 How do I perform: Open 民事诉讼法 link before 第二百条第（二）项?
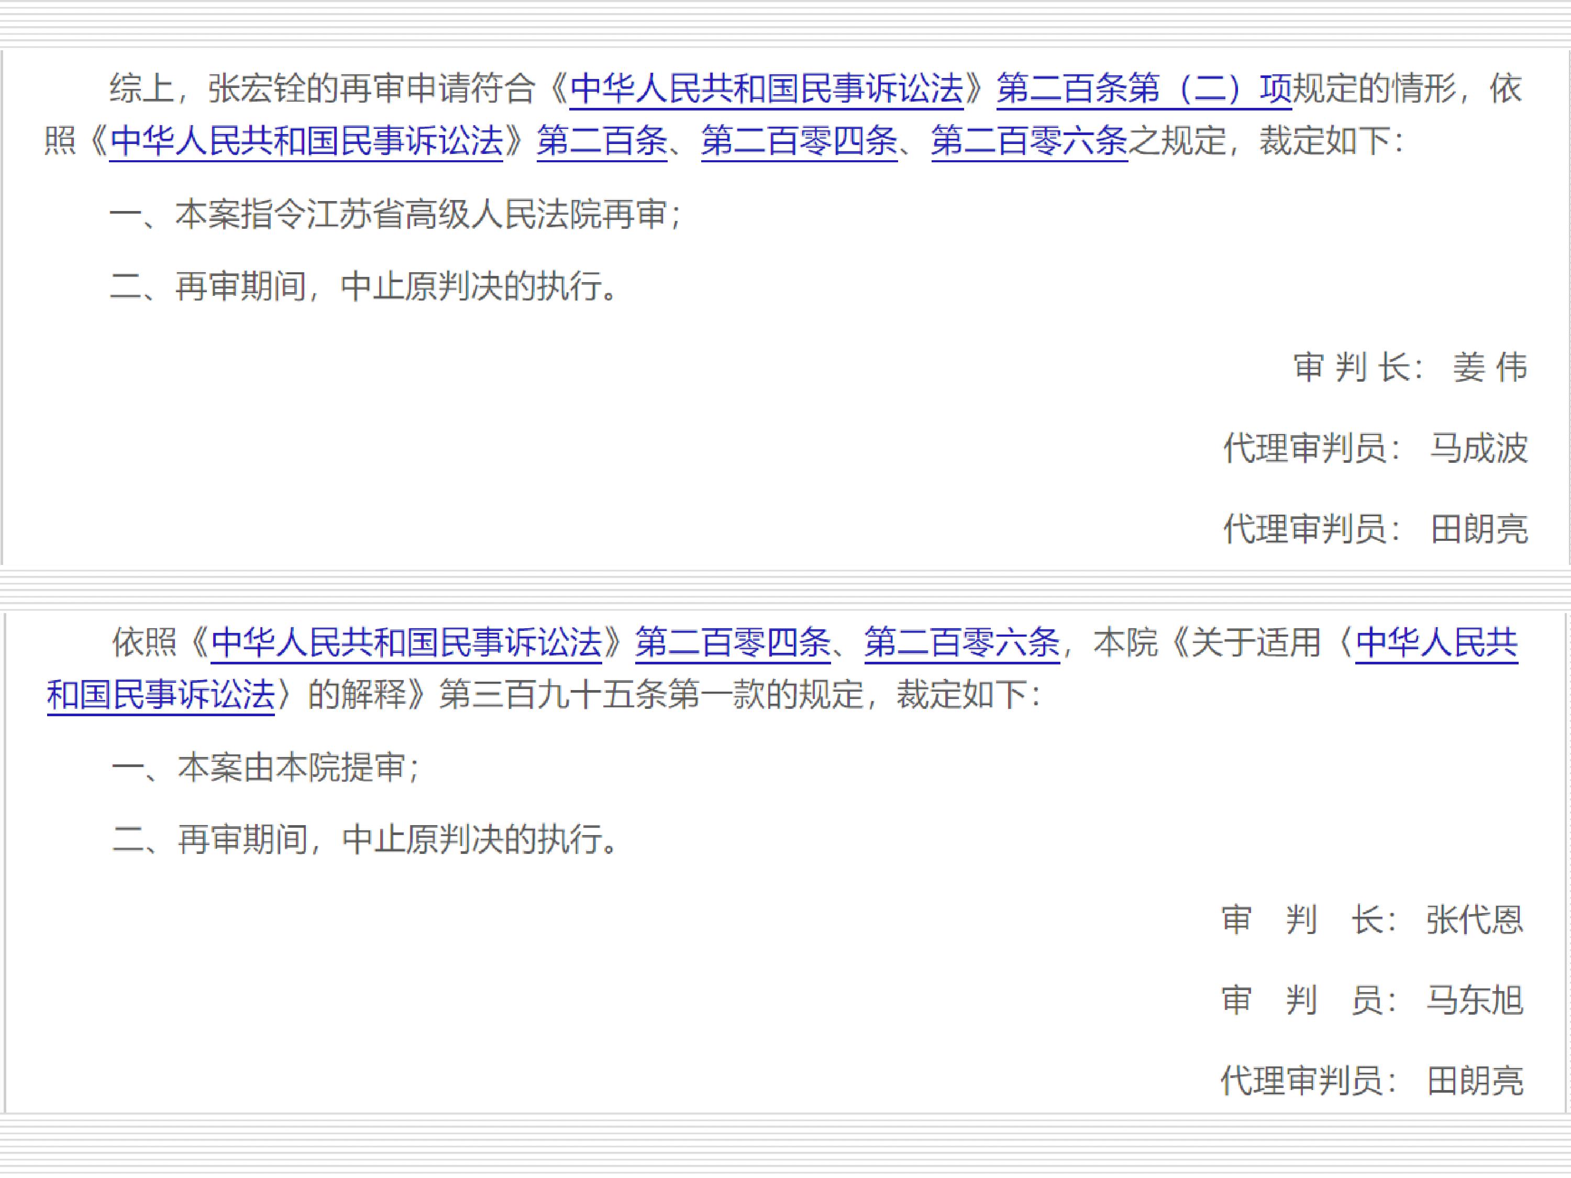point(766,89)
